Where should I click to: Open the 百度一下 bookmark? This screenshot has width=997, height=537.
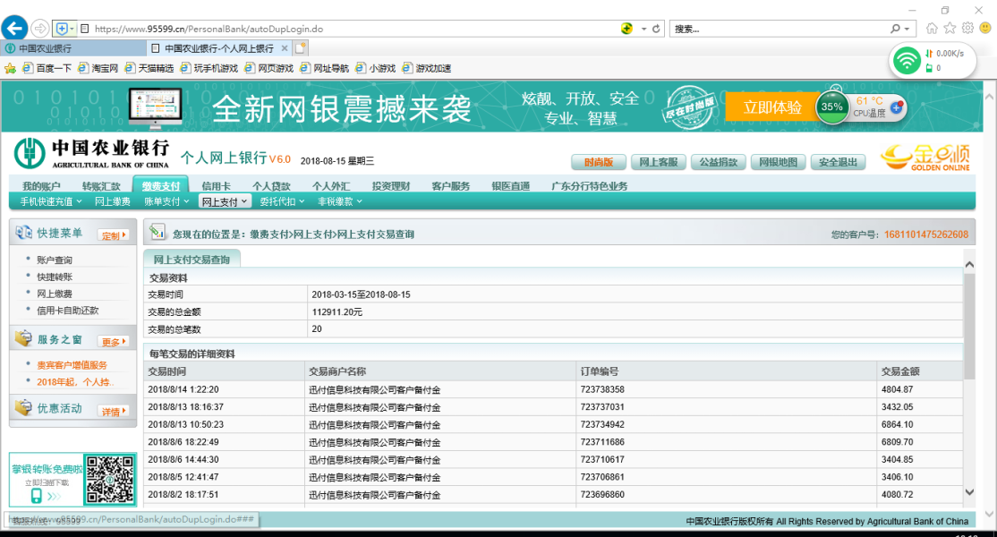click(x=47, y=68)
